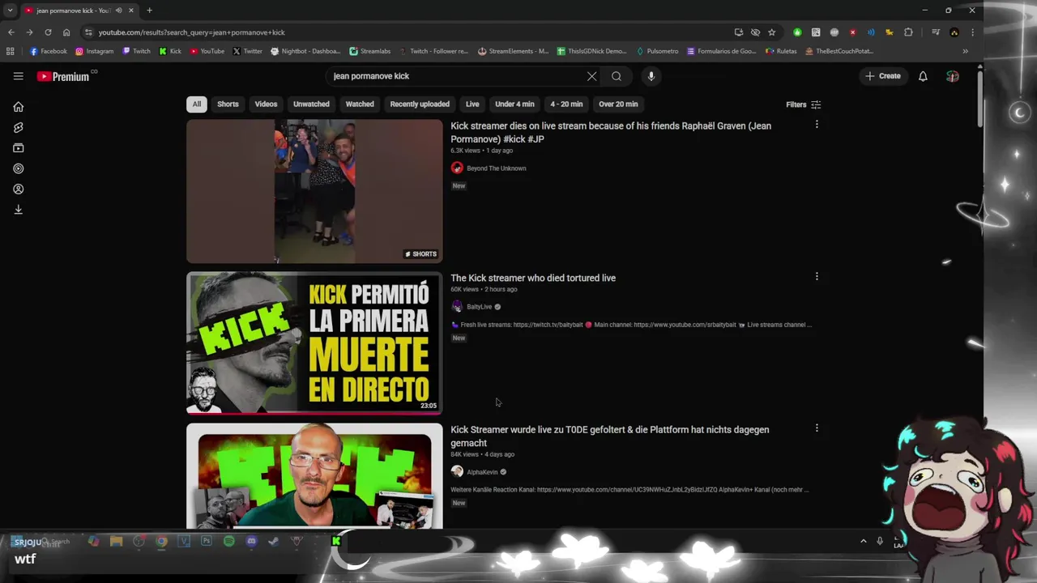Open more options for Raphaël Graven video
This screenshot has width=1037, height=583.
pyautogui.click(x=817, y=125)
